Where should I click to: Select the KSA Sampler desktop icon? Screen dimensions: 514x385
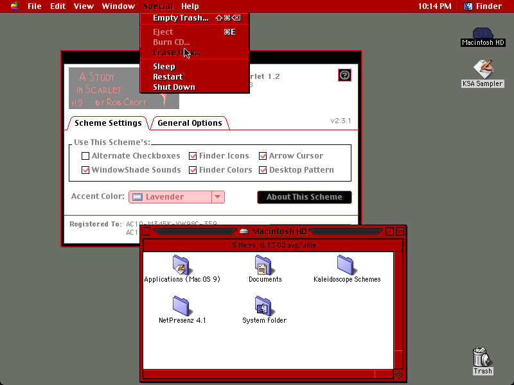tap(483, 73)
